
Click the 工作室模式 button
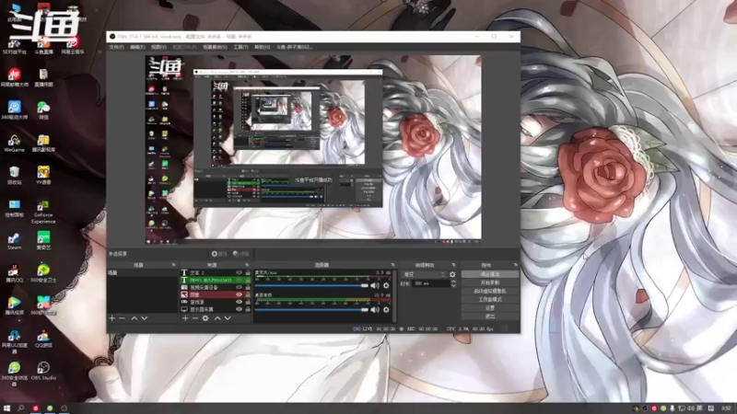click(490, 300)
